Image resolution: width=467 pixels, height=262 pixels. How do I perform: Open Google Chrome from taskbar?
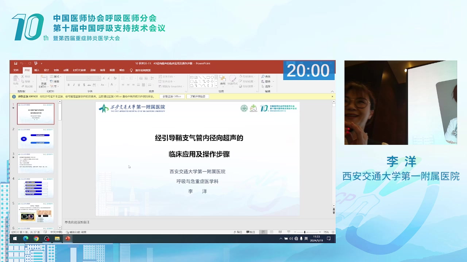click(x=36, y=239)
